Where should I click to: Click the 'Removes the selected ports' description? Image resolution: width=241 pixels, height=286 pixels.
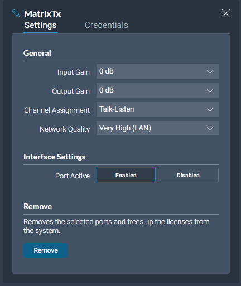tap(117, 226)
